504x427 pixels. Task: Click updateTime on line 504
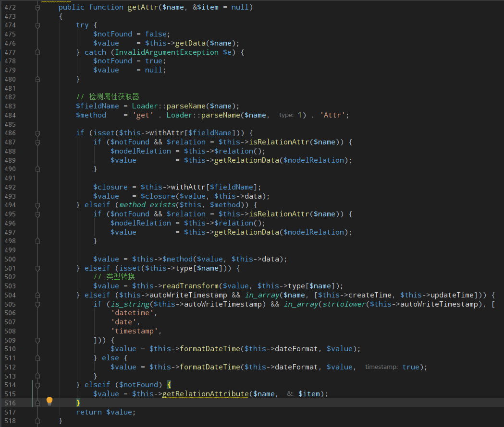click(x=452, y=295)
